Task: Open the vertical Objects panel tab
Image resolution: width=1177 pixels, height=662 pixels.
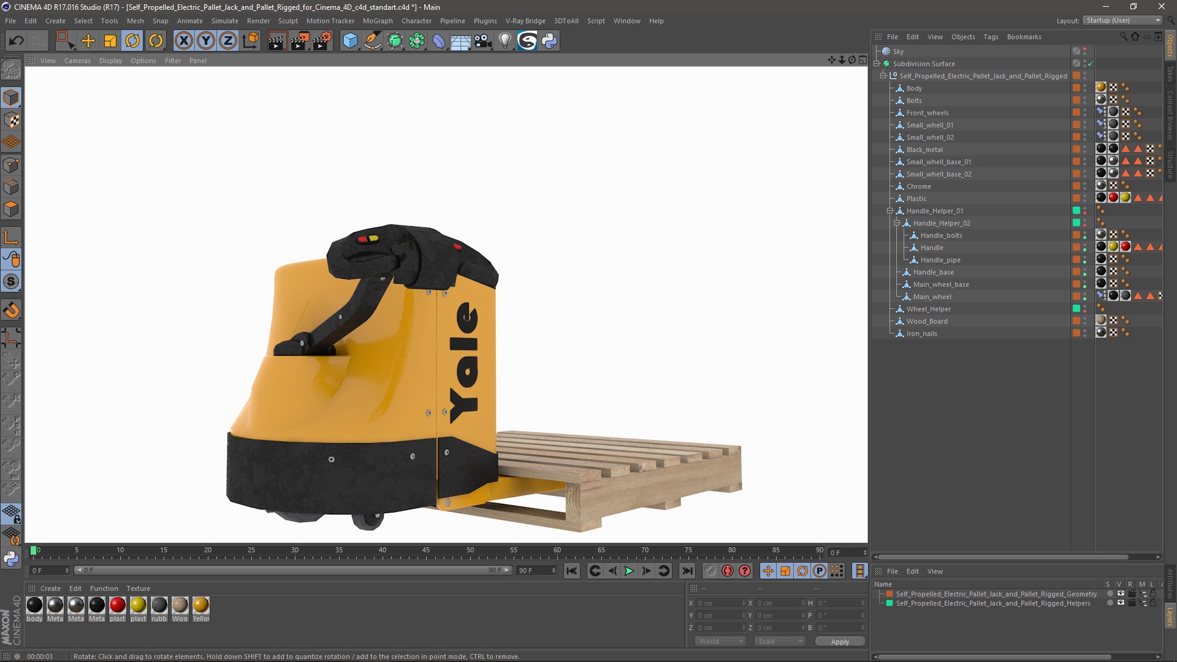Action: [x=1170, y=46]
